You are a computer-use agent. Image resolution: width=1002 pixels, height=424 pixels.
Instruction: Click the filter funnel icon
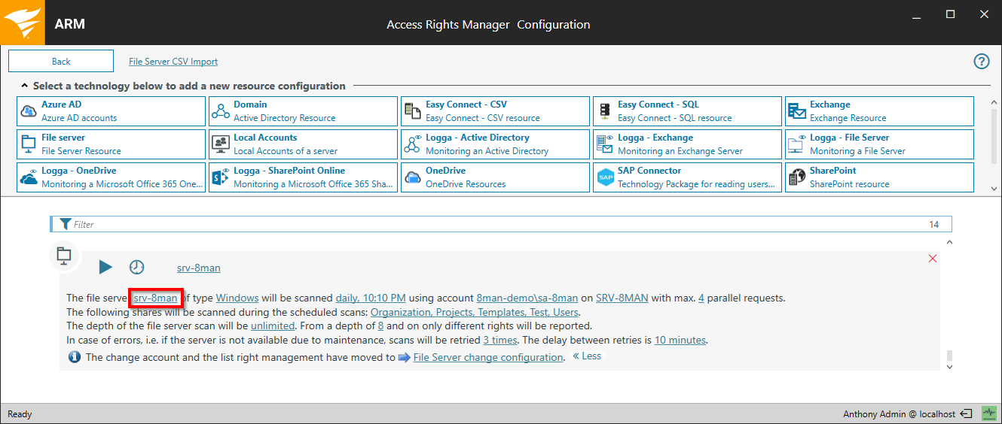(x=65, y=224)
